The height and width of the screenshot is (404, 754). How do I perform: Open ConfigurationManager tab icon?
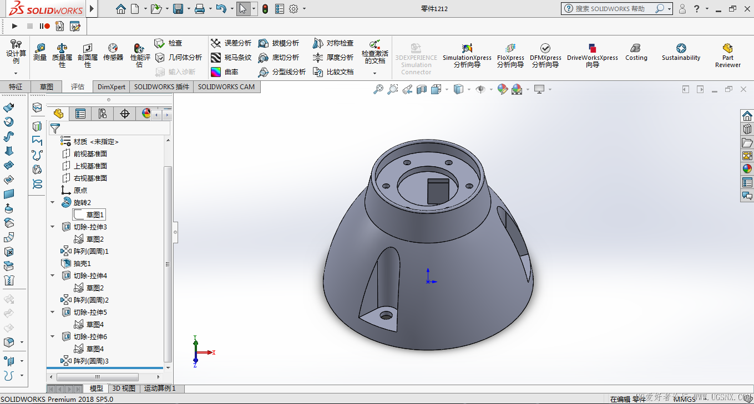pos(103,114)
